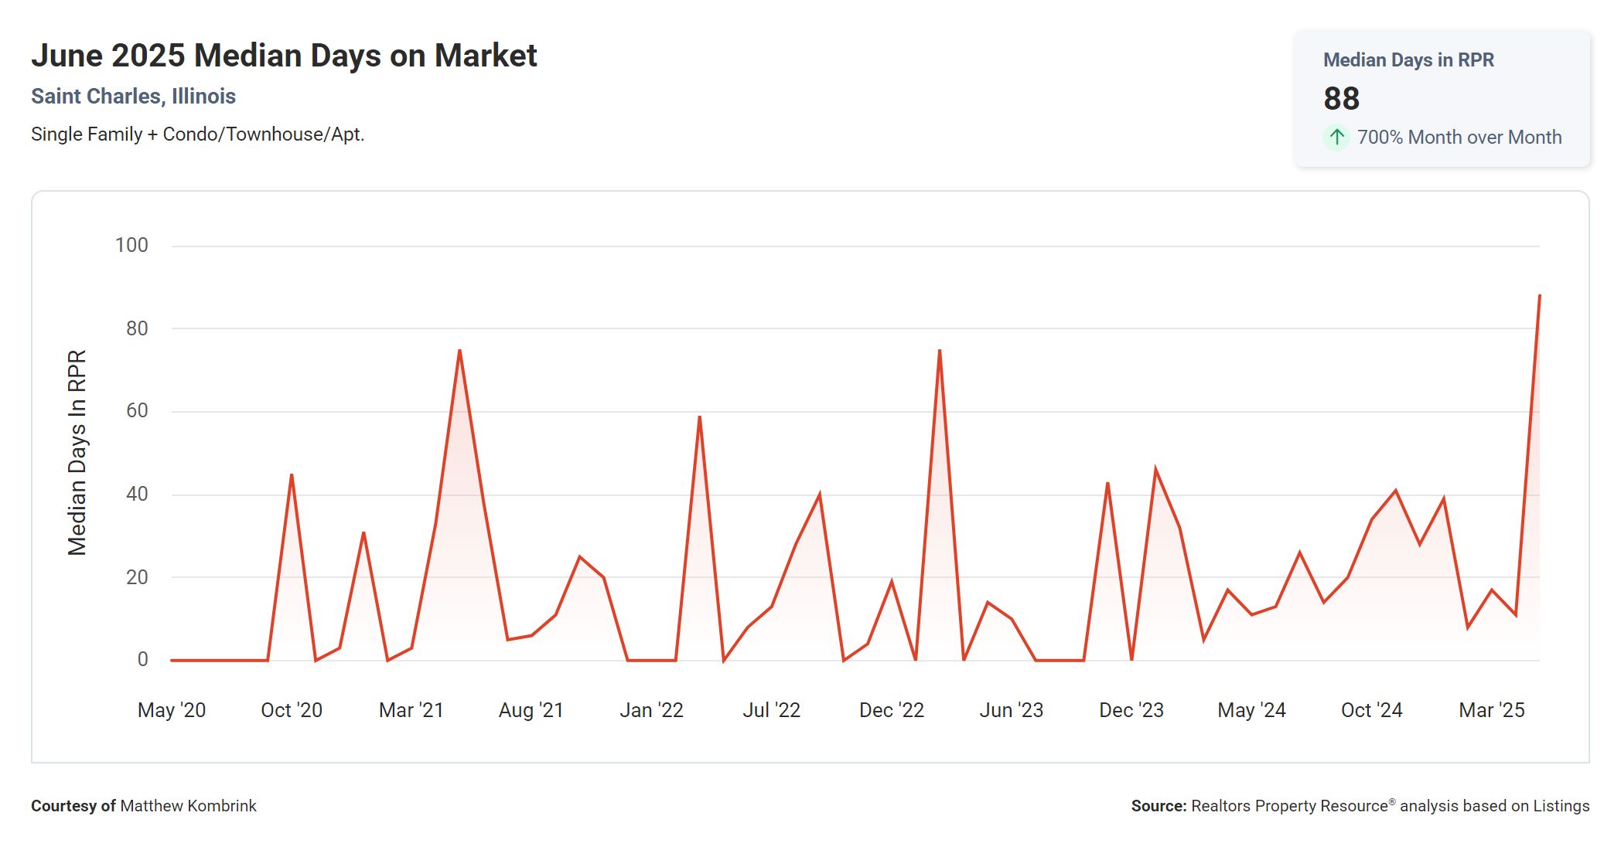Image resolution: width=1621 pixels, height=850 pixels.
Task: Click the May '20 axis label
Action: tap(172, 710)
